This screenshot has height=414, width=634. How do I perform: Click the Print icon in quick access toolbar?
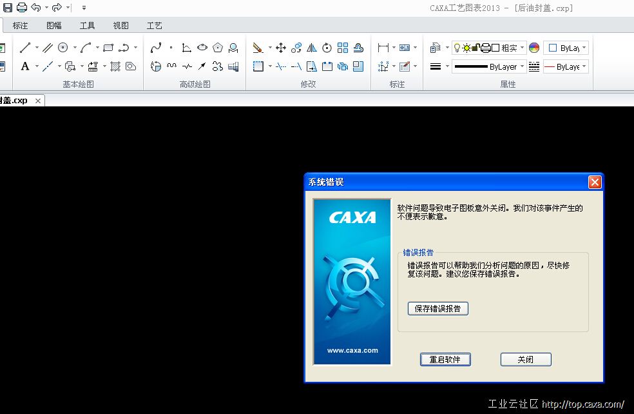click(21, 7)
